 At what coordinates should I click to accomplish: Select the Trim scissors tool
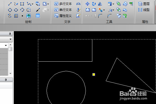point(110,10)
